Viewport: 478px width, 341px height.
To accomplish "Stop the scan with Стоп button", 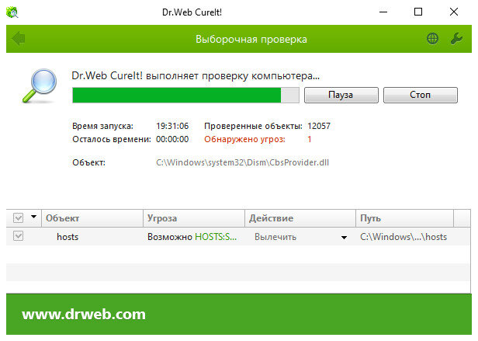I will 421,95.
